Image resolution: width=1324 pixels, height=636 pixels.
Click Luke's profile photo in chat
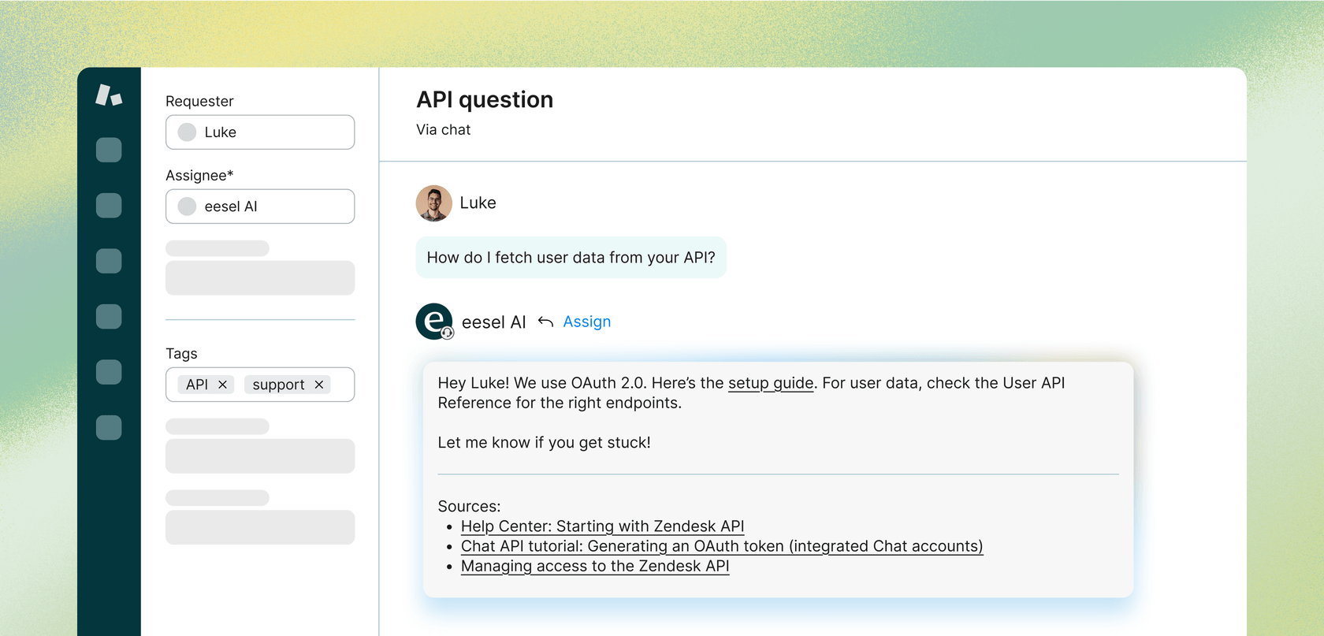(x=433, y=203)
